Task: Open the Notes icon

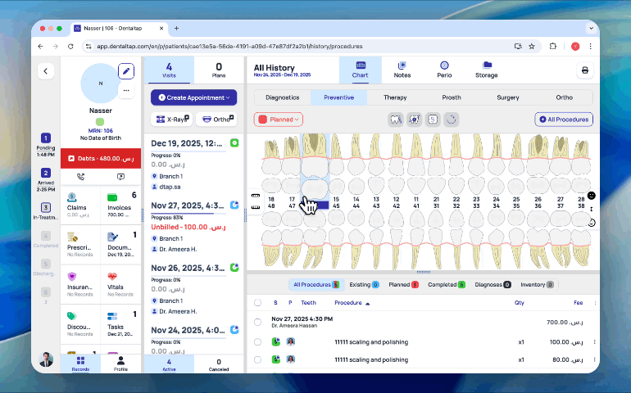Action: (x=402, y=70)
